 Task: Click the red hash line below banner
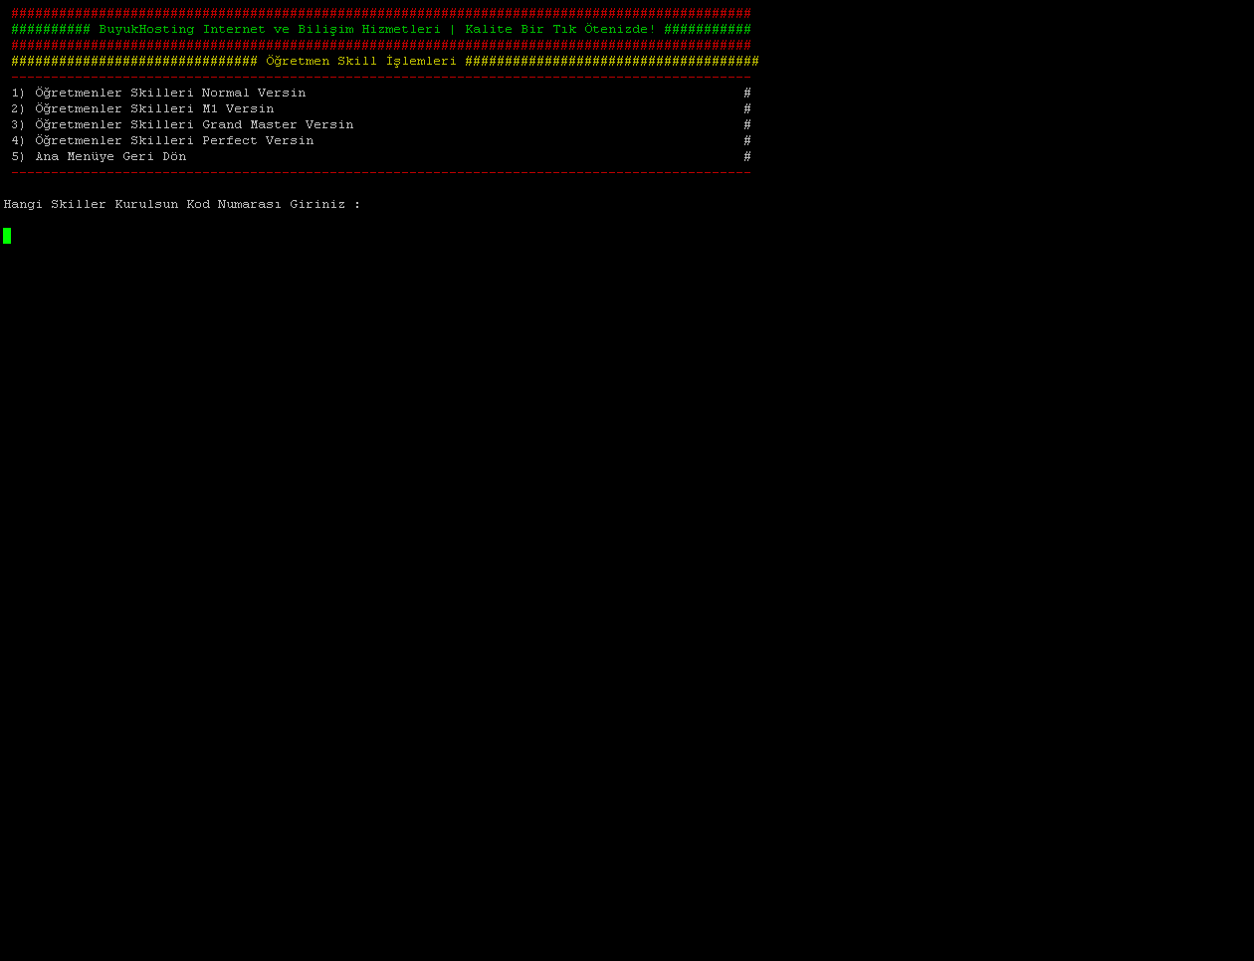click(x=380, y=46)
